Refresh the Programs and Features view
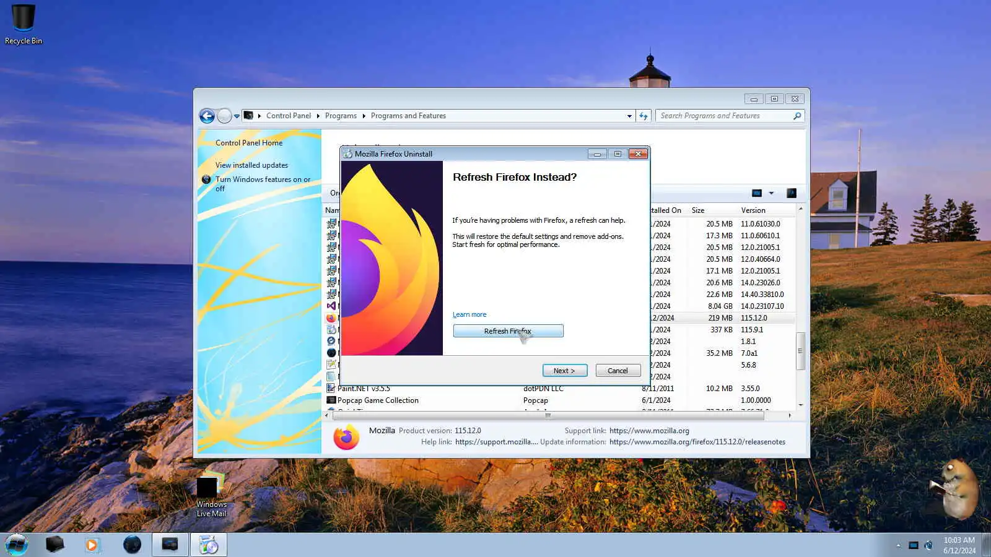Image resolution: width=991 pixels, height=557 pixels. [644, 116]
